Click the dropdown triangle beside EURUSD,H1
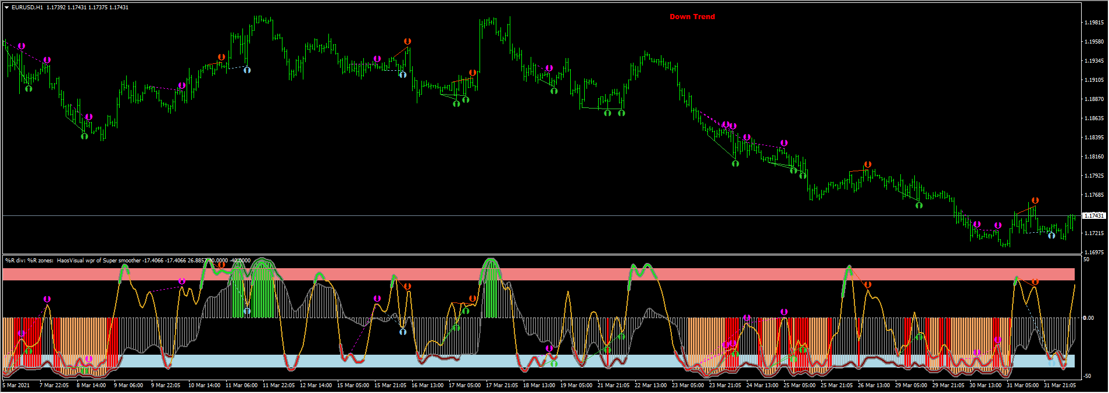This screenshot has height=393, width=1109. pyautogui.click(x=6, y=8)
